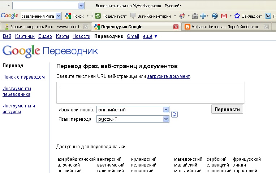Viewport: 276px width, 173px height.
Task: Click Выполнить вход на MyHeritage.com
Action: [128, 6]
